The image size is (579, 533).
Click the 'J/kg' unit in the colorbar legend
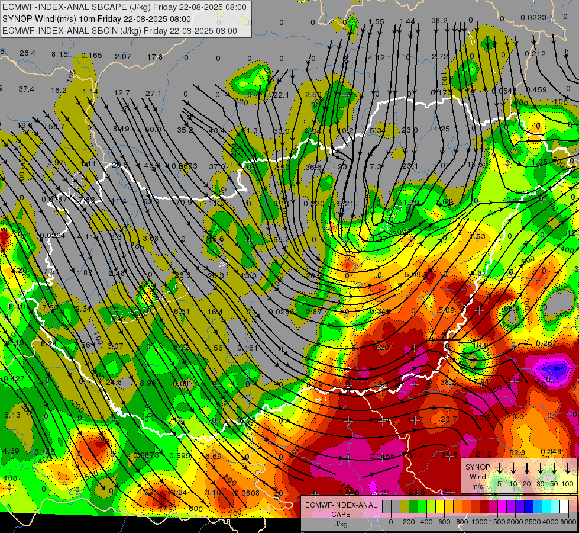(341, 524)
